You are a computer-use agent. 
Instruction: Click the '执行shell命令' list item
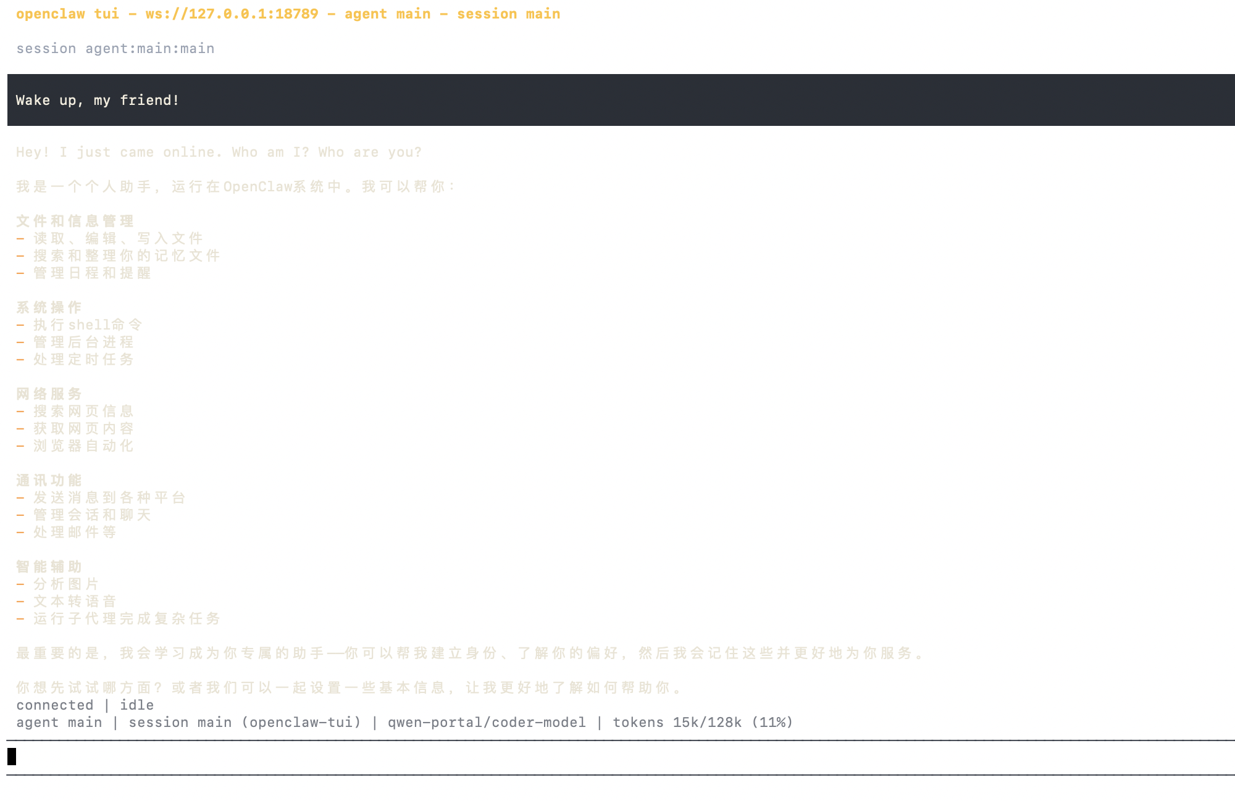click(88, 325)
